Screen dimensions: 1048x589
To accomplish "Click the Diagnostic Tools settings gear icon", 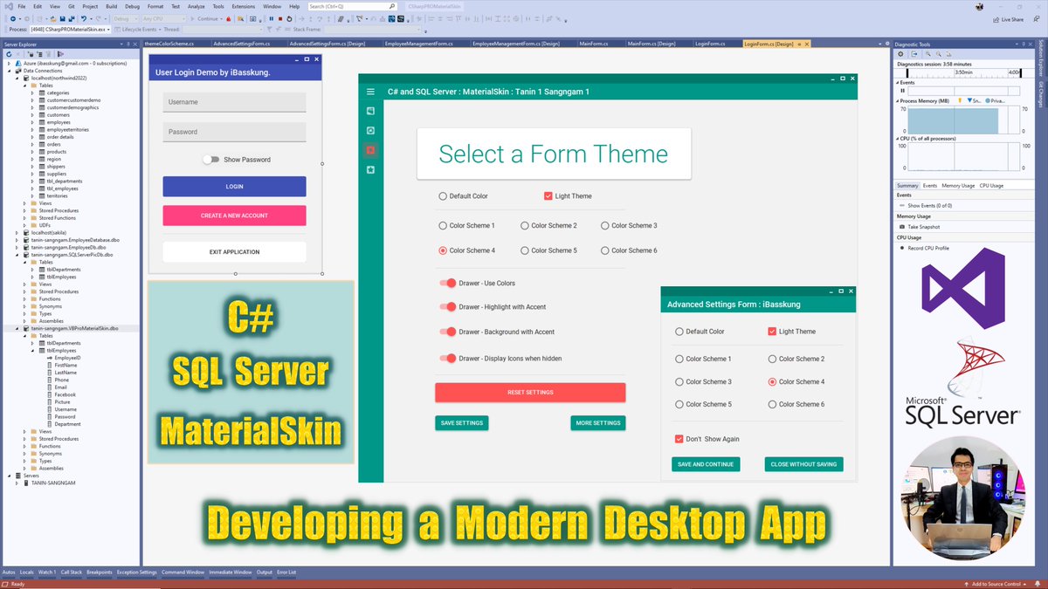I will (x=900, y=54).
